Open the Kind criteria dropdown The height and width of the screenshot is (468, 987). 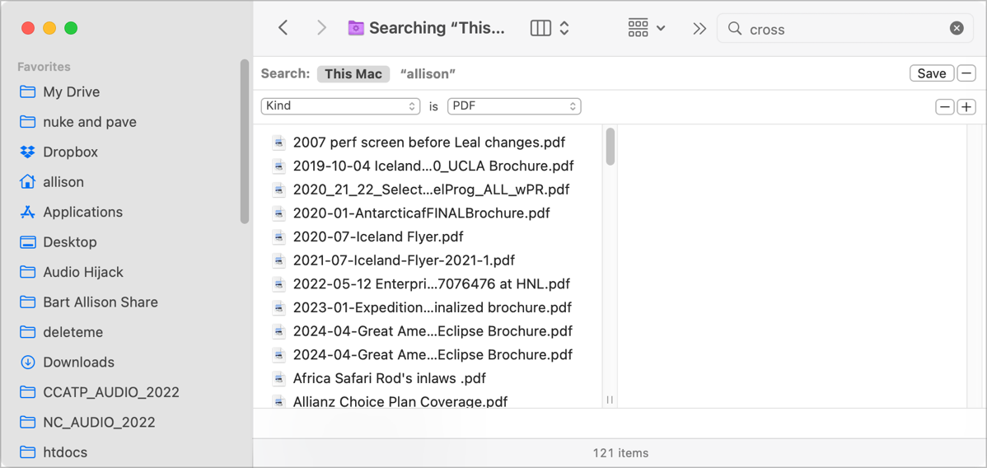(x=340, y=106)
